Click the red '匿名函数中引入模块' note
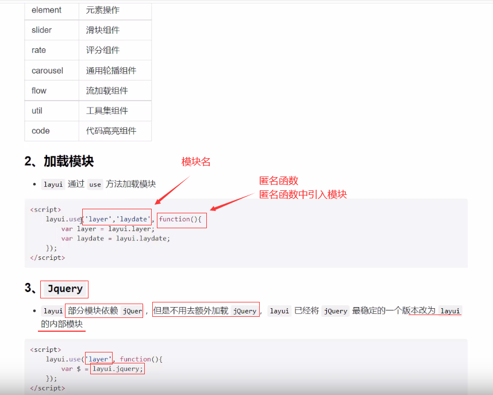Image resolution: width=493 pixels, height=395 pixels. [303, 194]
